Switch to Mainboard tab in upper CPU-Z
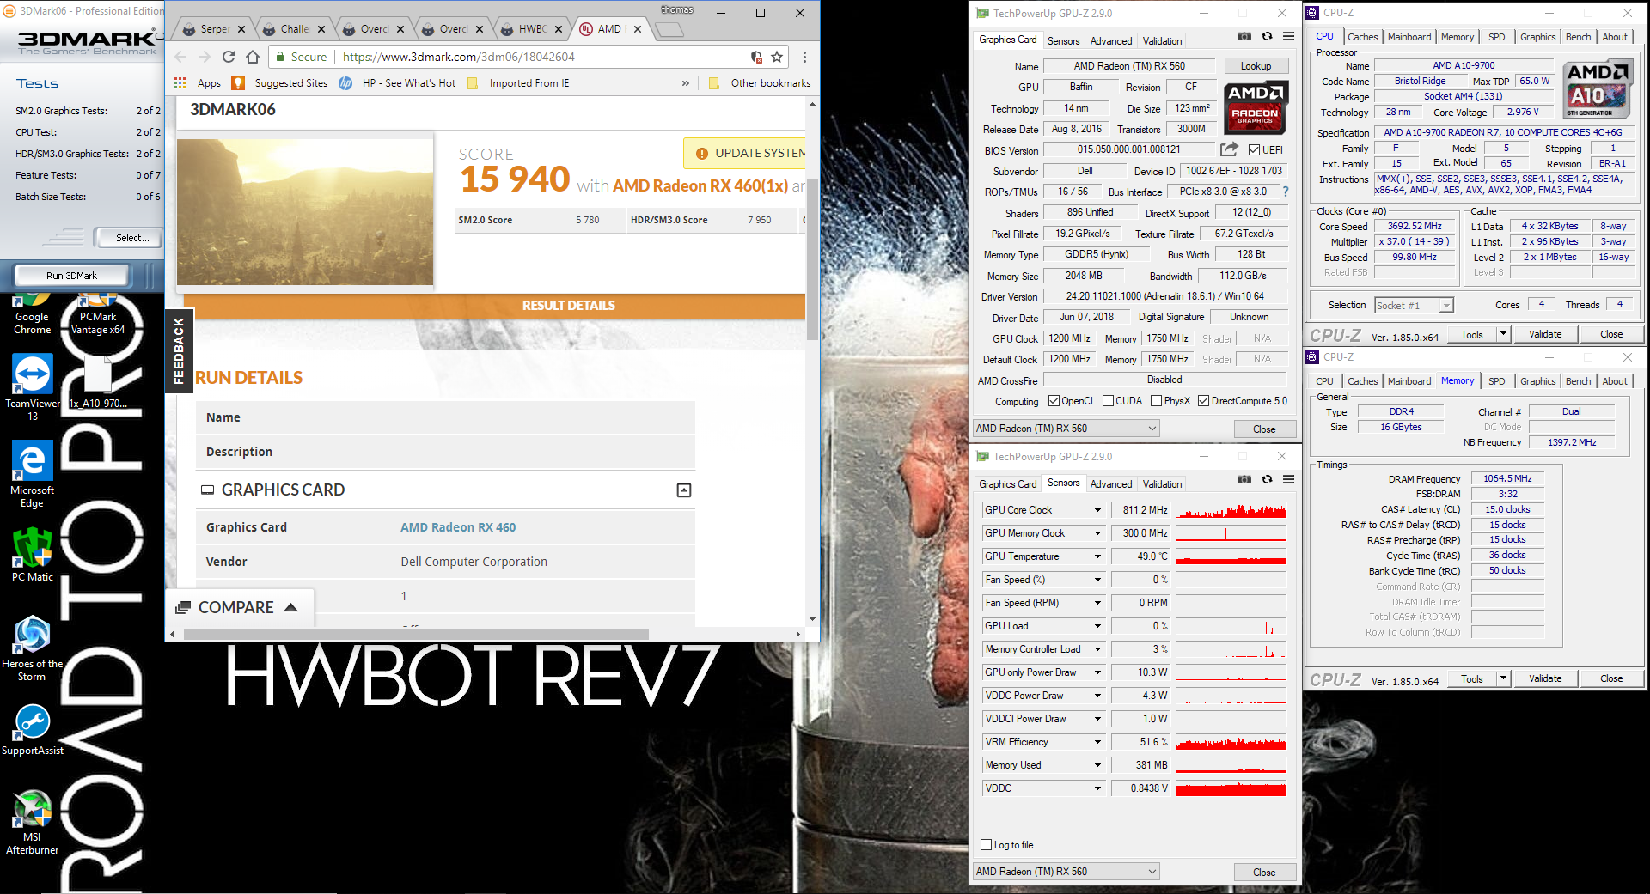The width and height of the screenshot is (1650, 894). point(1409,37)
